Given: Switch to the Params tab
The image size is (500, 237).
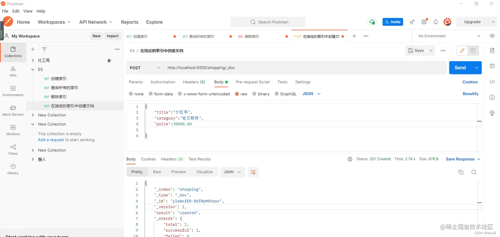Looking at the screenshot, I should 136,82.
